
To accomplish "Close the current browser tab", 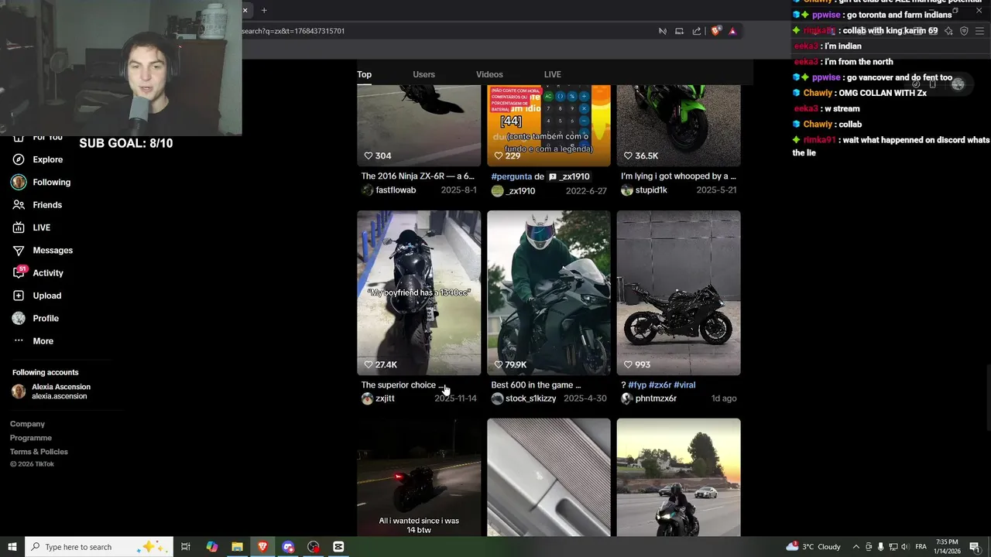I will (245, 10).
